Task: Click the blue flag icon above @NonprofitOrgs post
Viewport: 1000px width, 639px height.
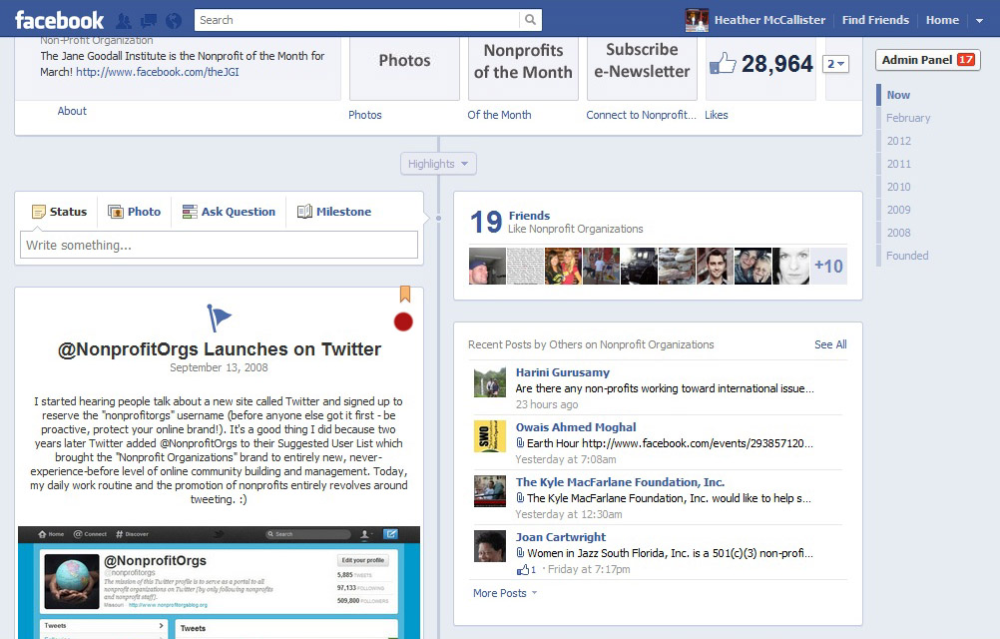Action: click(x=219, y=316)
